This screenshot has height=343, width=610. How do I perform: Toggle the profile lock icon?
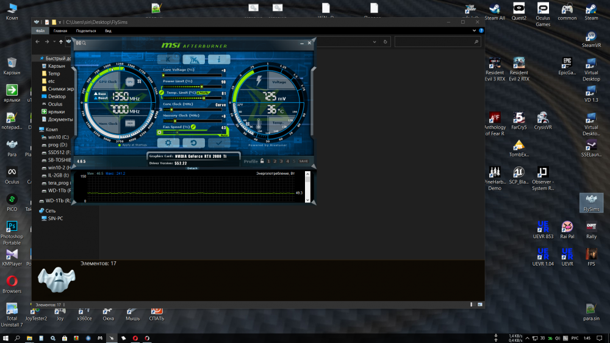(262, 161)
